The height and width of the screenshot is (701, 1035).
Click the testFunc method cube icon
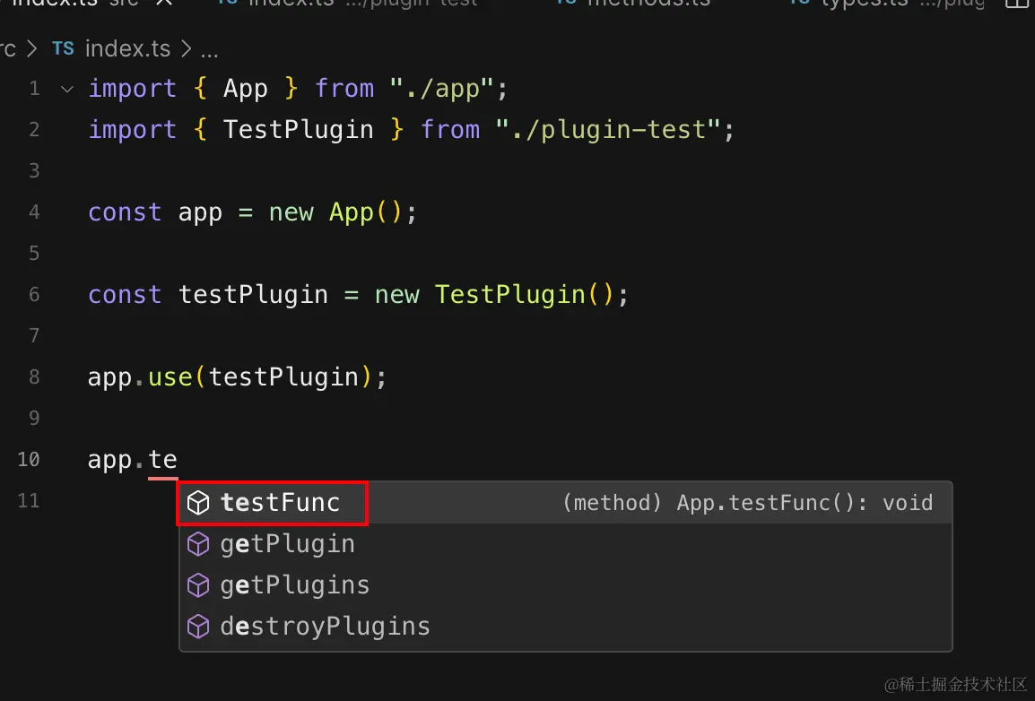(x=198, y=503)
